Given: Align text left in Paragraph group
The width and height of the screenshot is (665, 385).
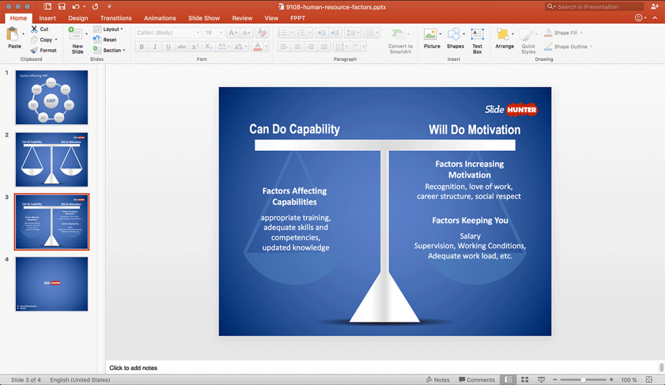Looking at the screenshot, I should pos(284,47).
